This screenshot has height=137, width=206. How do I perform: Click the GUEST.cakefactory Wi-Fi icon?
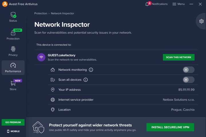41,57
